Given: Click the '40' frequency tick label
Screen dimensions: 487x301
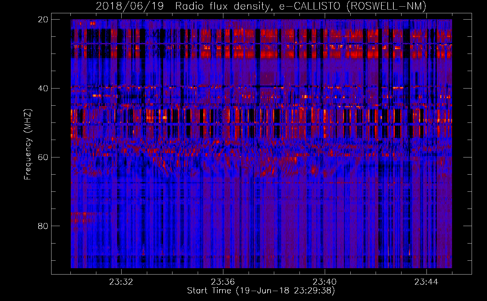Looking at the screenshot, I should (x=43, y=88).
